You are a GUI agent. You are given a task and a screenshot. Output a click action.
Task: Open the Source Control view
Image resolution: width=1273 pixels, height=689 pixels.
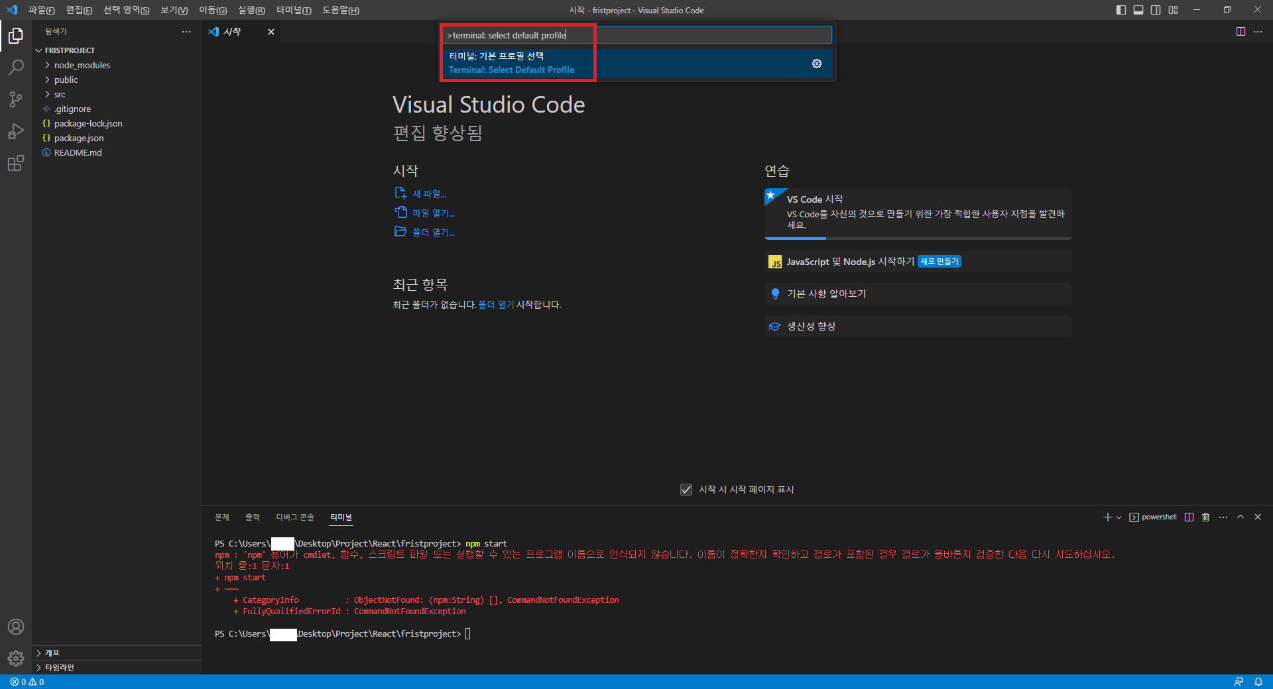coord(16,99)
